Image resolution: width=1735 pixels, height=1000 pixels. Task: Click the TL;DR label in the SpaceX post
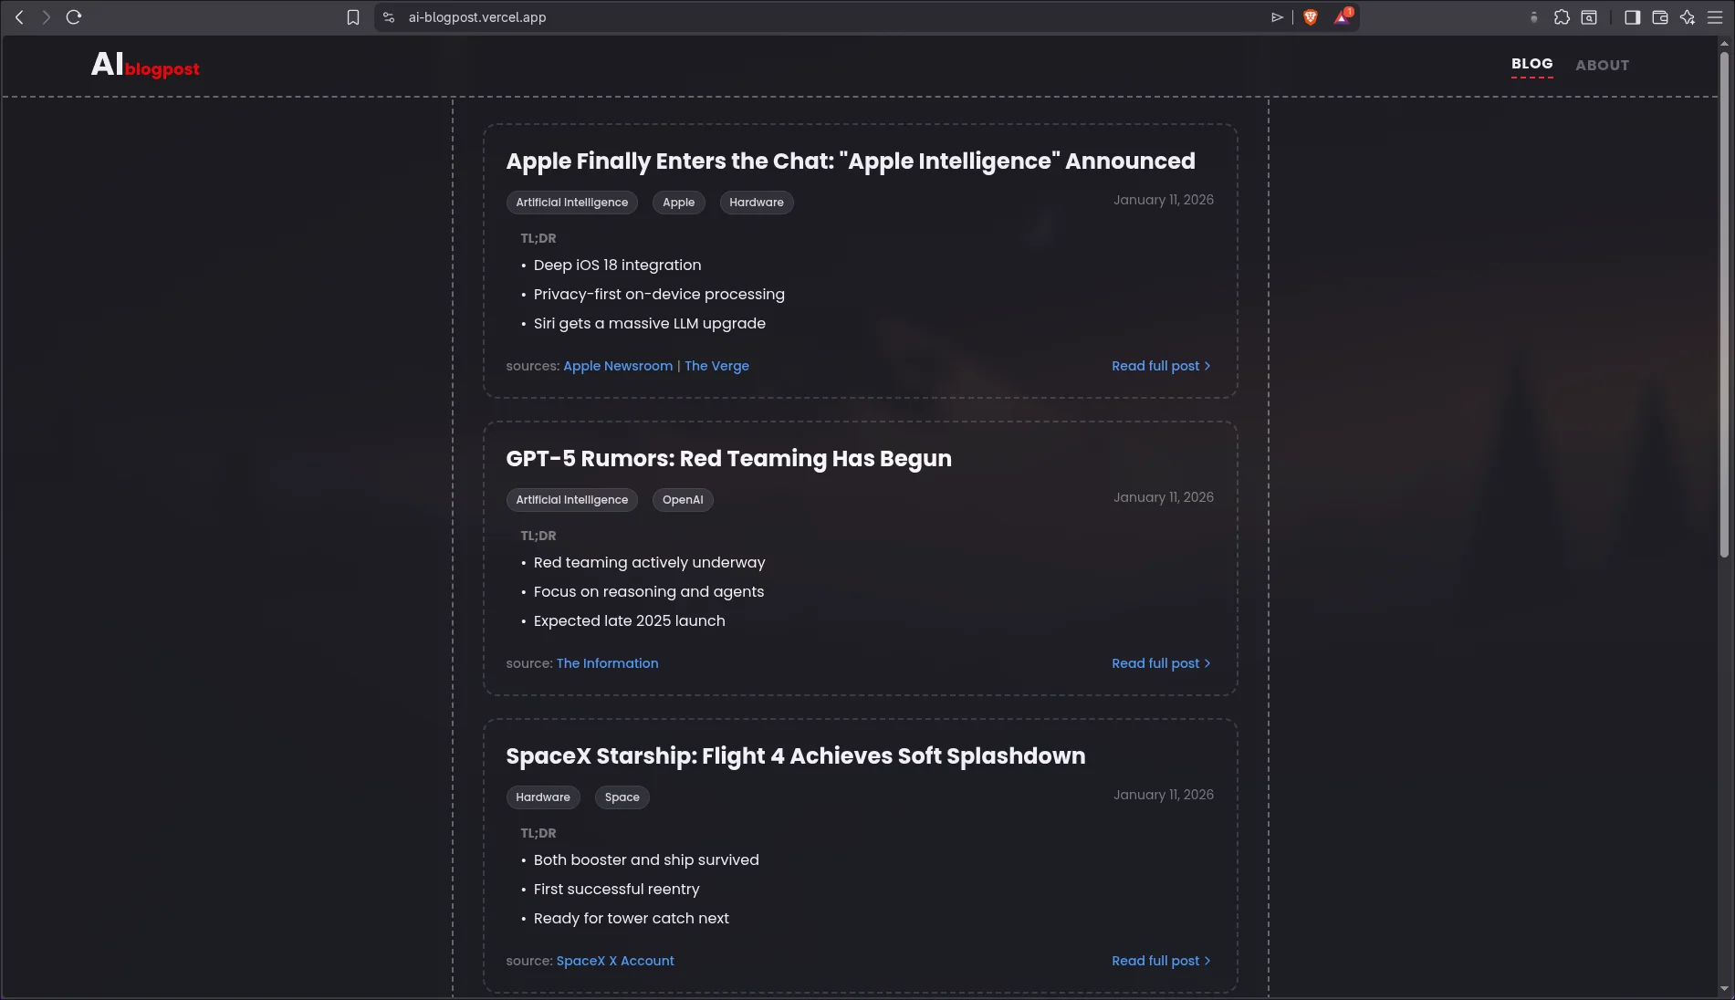(x=538, y=833)
